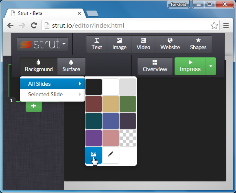Screen dimensions: 236x193
Task: Pick the purple color swatch
Action: click(x=94, y=138)
